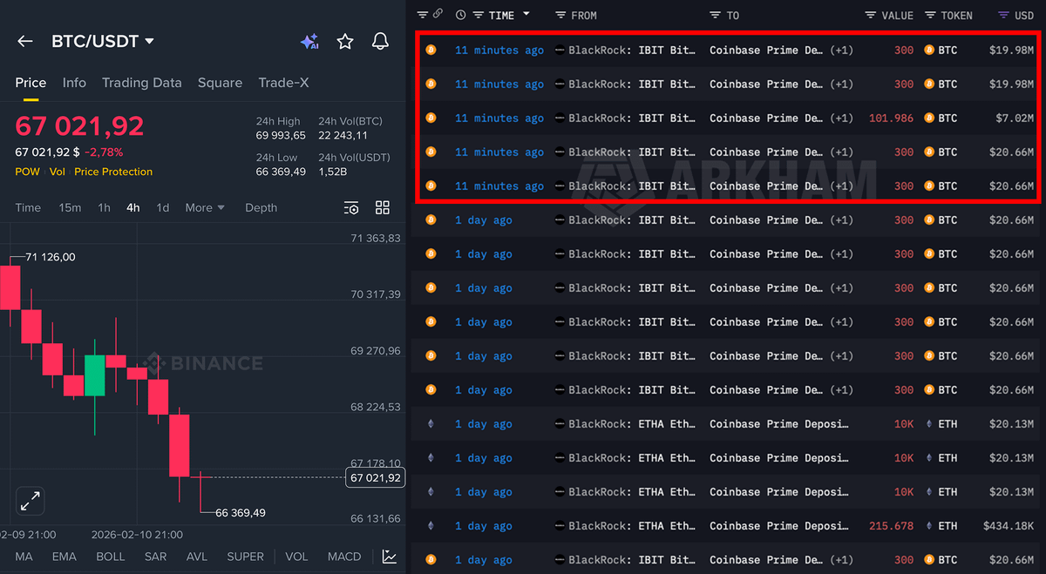Image resolution: width=1046 pixels, height=574 pixels.
Task: Select the 1h chart interval
Action: click(104, 207)
